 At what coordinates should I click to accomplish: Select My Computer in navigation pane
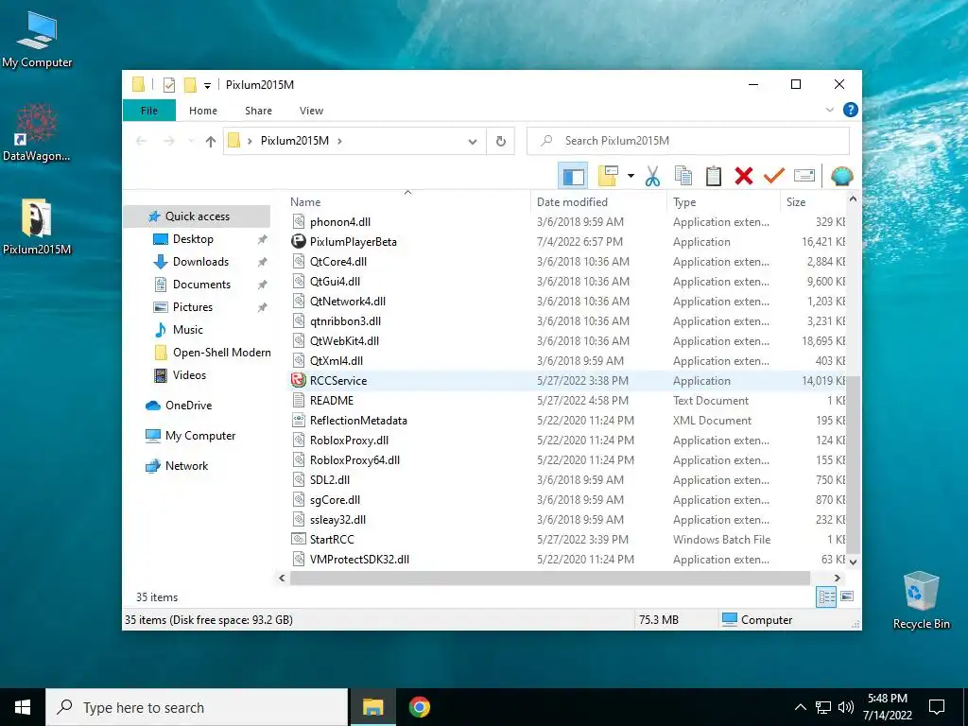click(200, 436)
